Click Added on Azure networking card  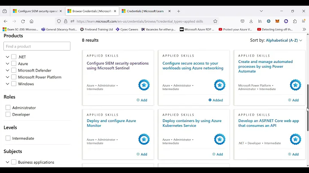coord(216,100)
